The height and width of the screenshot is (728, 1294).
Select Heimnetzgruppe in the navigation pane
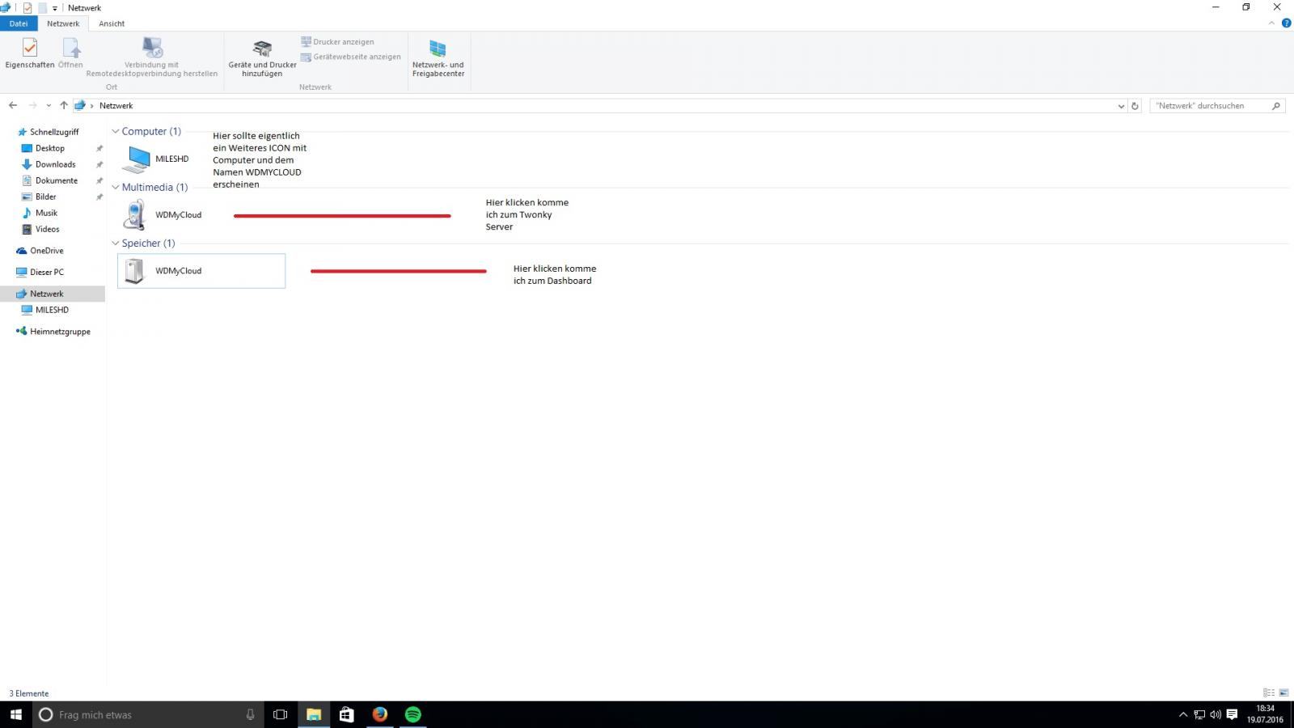[x=60, y=332]
